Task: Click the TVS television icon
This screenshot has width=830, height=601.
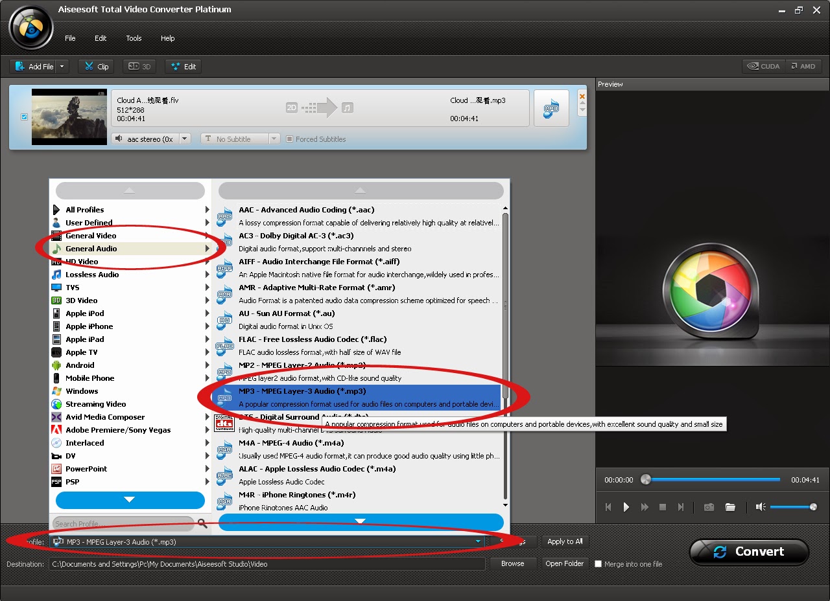Action: coord(56,288)
